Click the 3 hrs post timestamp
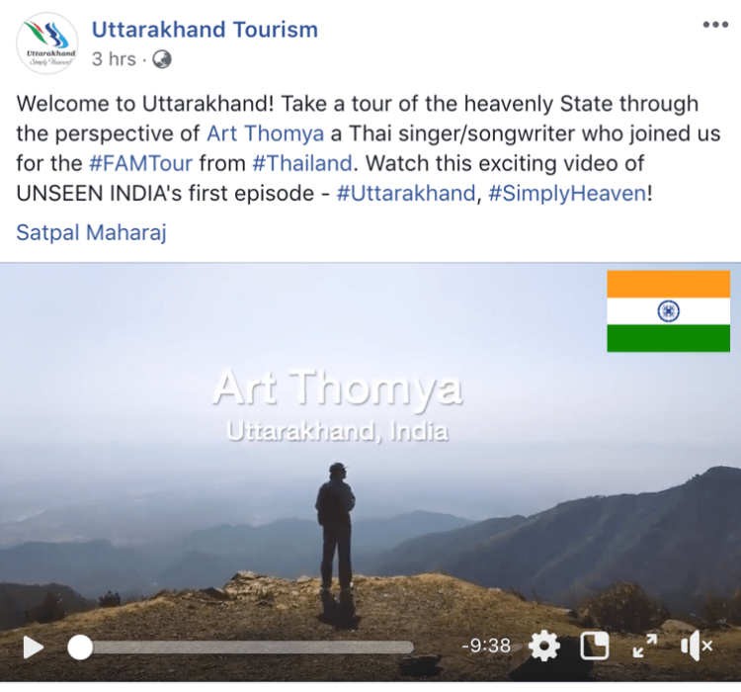 114,59
